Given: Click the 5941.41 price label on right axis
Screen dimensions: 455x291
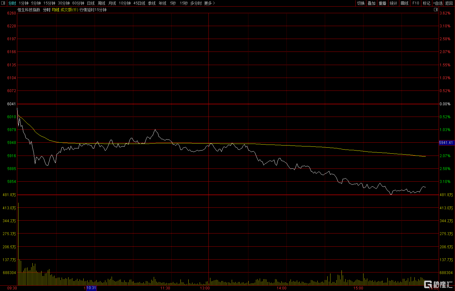Looking at the screenshot, I should (x=446, y=143).
